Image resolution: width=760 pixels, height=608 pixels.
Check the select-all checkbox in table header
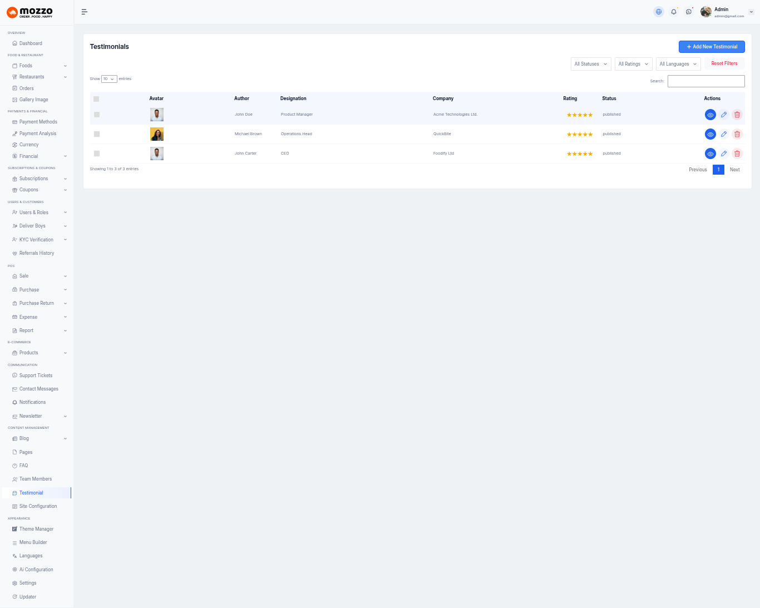tap(96, 99)
